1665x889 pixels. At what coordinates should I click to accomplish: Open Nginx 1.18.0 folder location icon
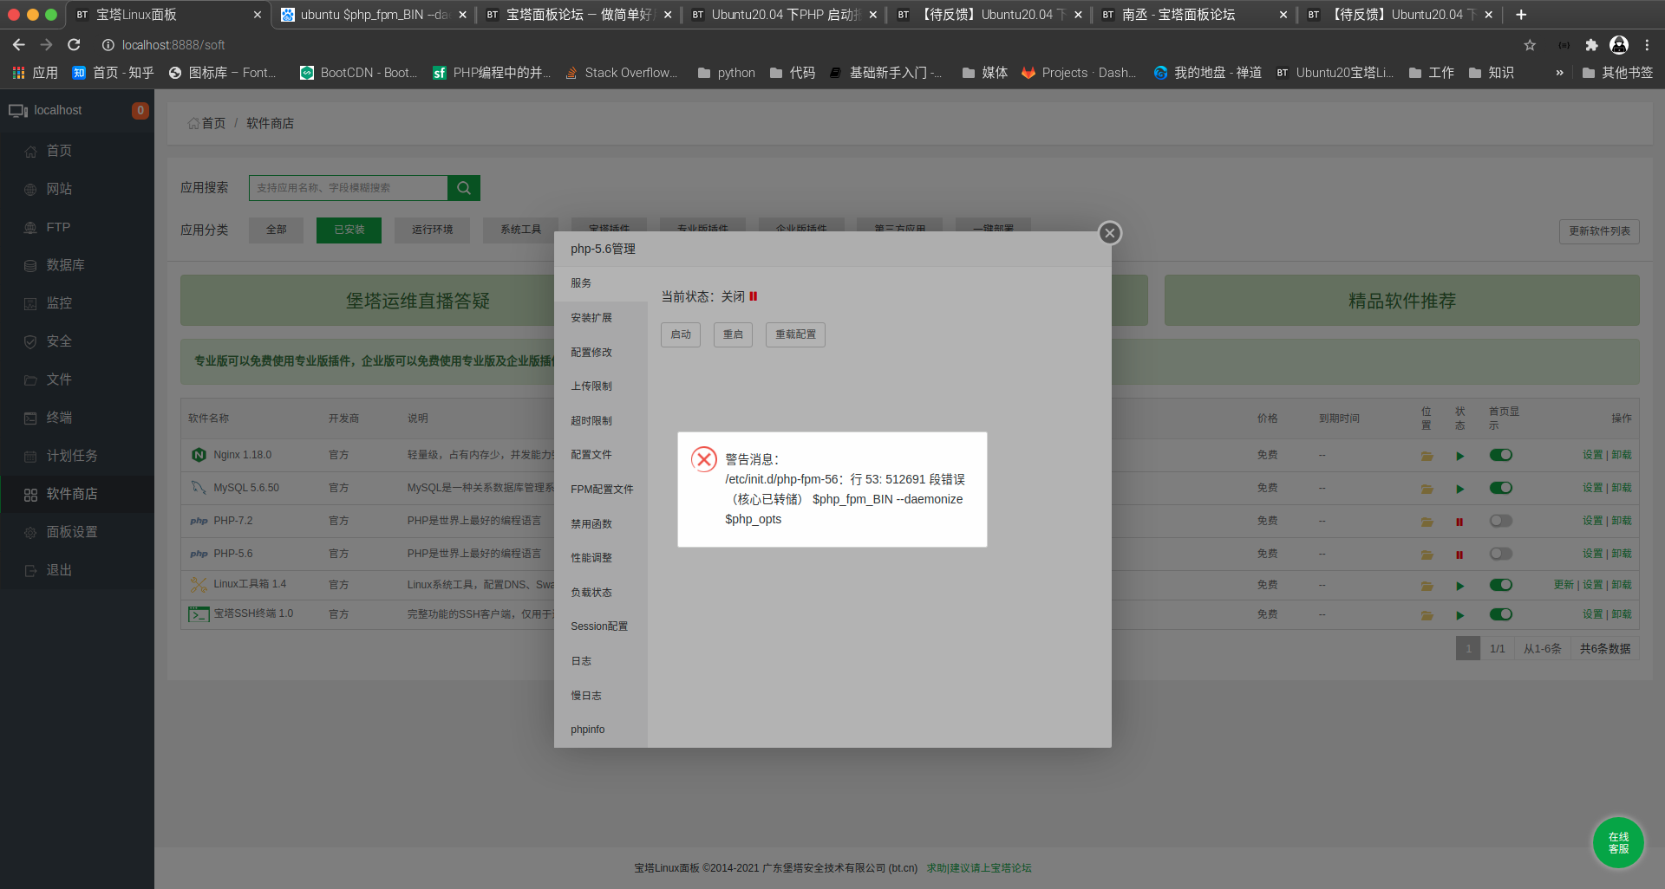tap(1427, 456)
